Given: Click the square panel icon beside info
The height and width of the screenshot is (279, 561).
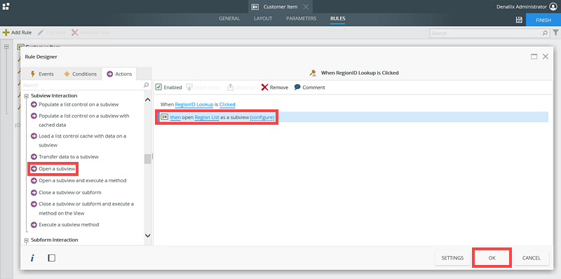Looking at the screenshot, I should (x=51, y=258).
